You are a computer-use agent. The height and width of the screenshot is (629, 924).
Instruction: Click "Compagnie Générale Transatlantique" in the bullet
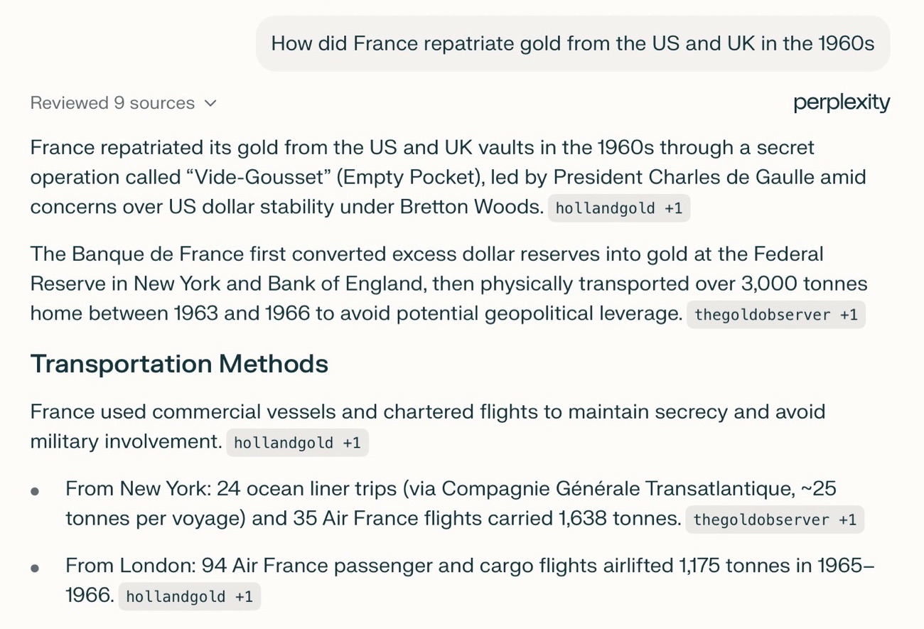coord(616,489)
